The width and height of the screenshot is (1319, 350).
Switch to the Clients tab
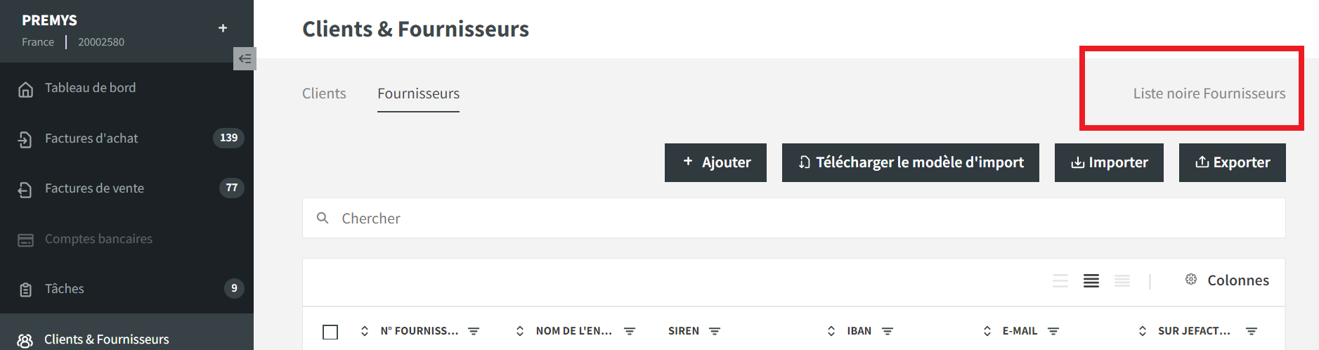(x=324, y=93)
